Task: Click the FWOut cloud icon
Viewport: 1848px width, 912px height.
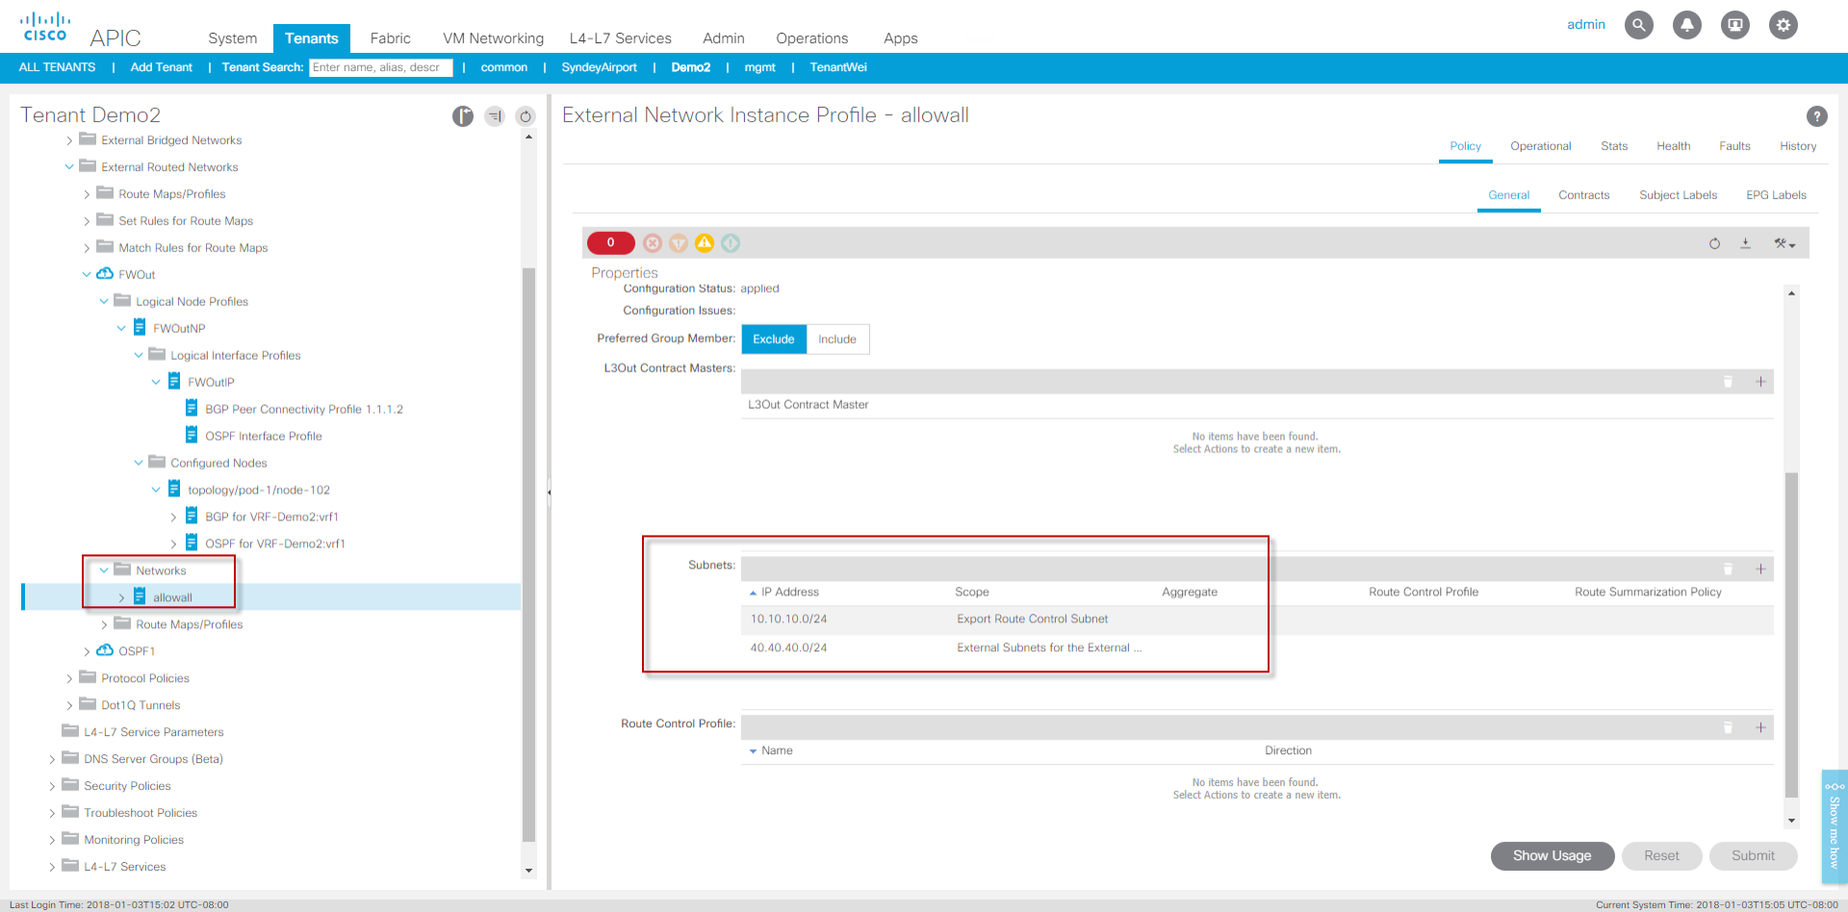Action: coord(105,274)
